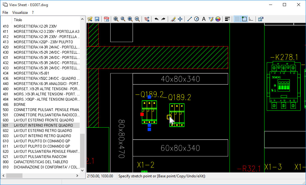Open the question mark help menu
Viewport: 306px width, 185px height.
pos(33,13)
